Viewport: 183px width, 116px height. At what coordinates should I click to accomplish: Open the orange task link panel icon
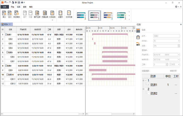pos(138,44)
